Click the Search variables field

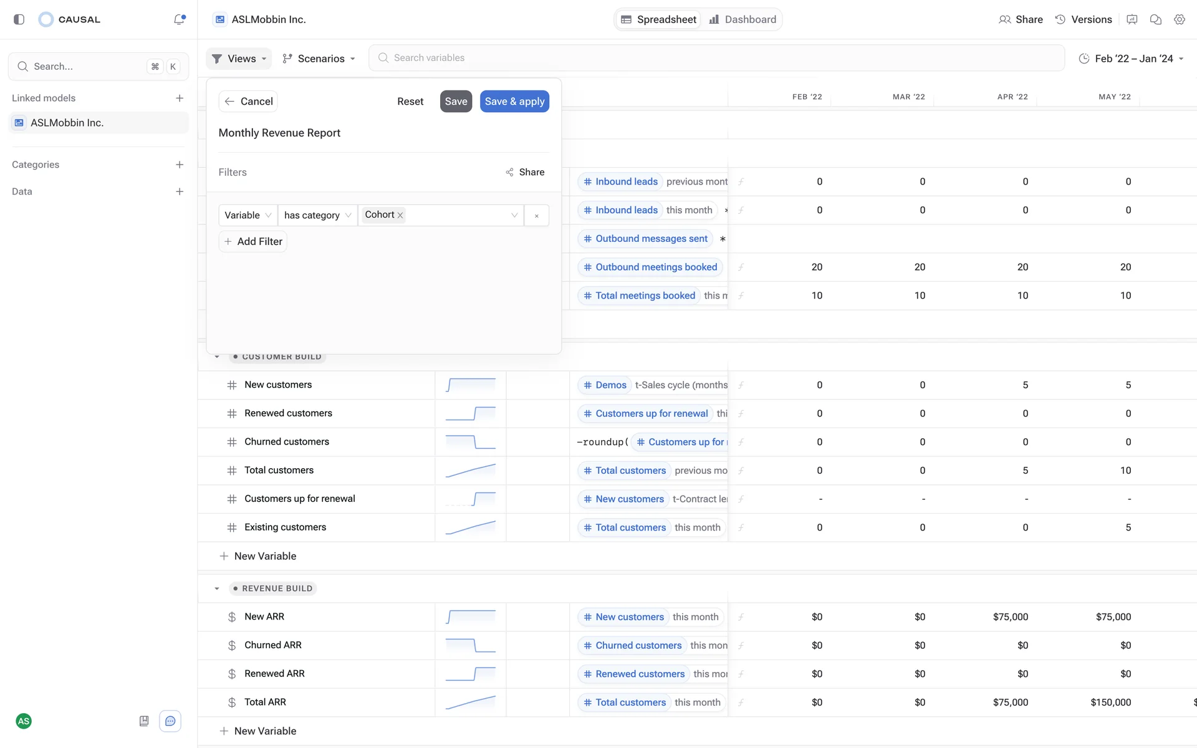click(x=717, y=57)
